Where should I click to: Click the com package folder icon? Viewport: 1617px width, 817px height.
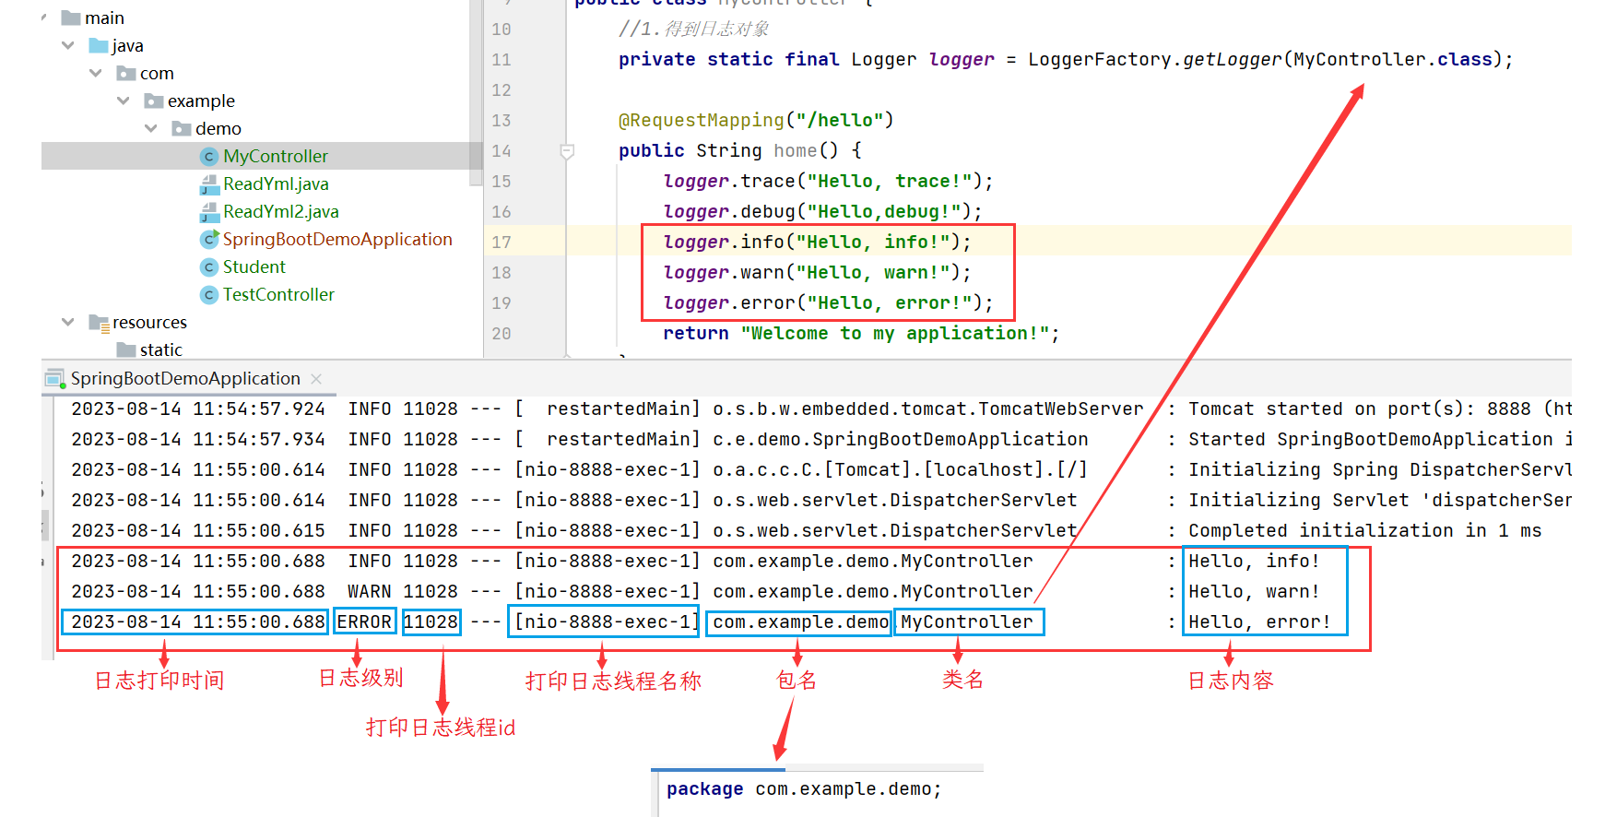point(126,73)
